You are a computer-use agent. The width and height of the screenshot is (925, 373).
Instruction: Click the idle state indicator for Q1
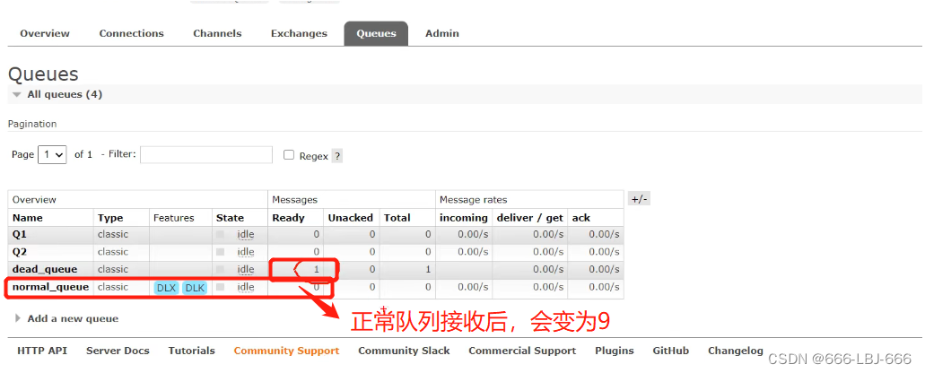click(245, 235)
